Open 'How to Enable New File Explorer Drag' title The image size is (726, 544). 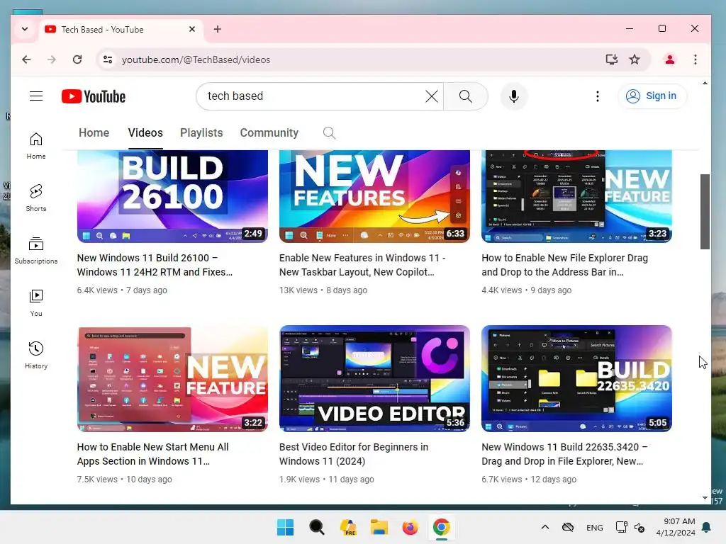coord(564,265)
